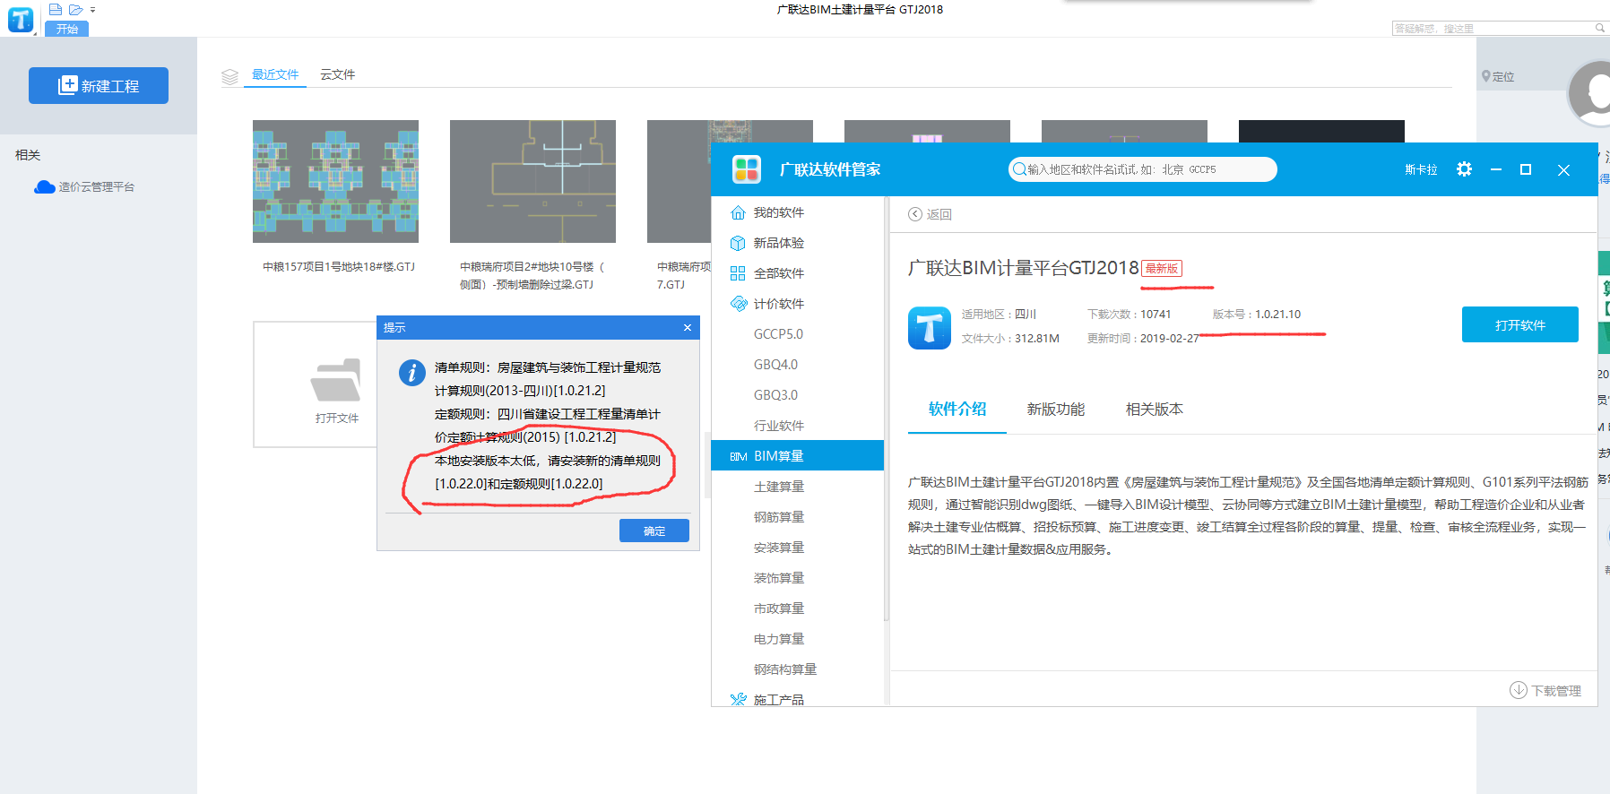Click the 版本号：1.0.21.10 text
Viewport: 1610px width, 794px height.
1256,315
